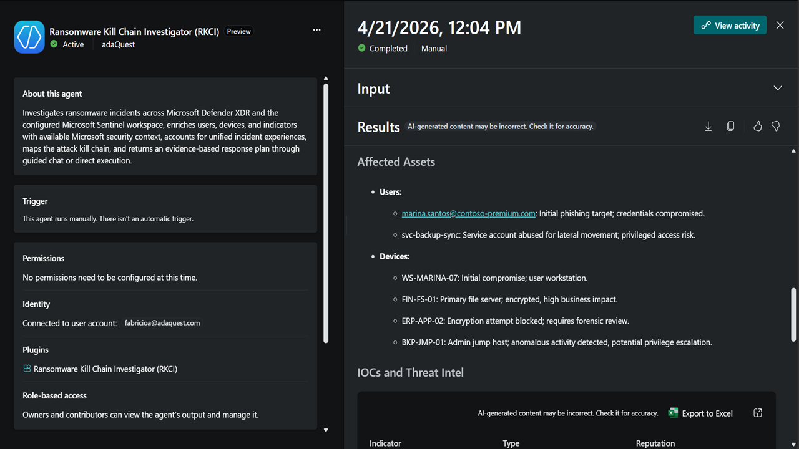Select the FIN-FS-01 file server entry
799x449 pixels.
509,299
